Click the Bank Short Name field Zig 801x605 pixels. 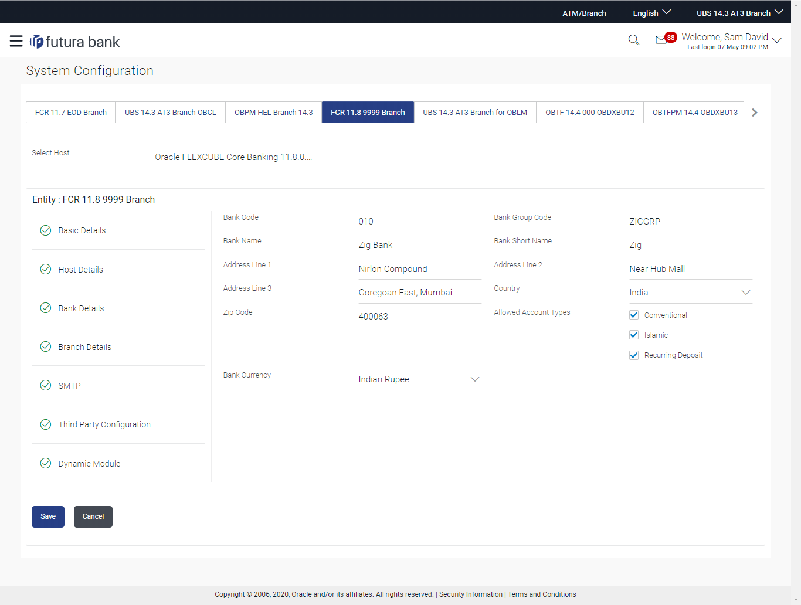tap(690, 245)
